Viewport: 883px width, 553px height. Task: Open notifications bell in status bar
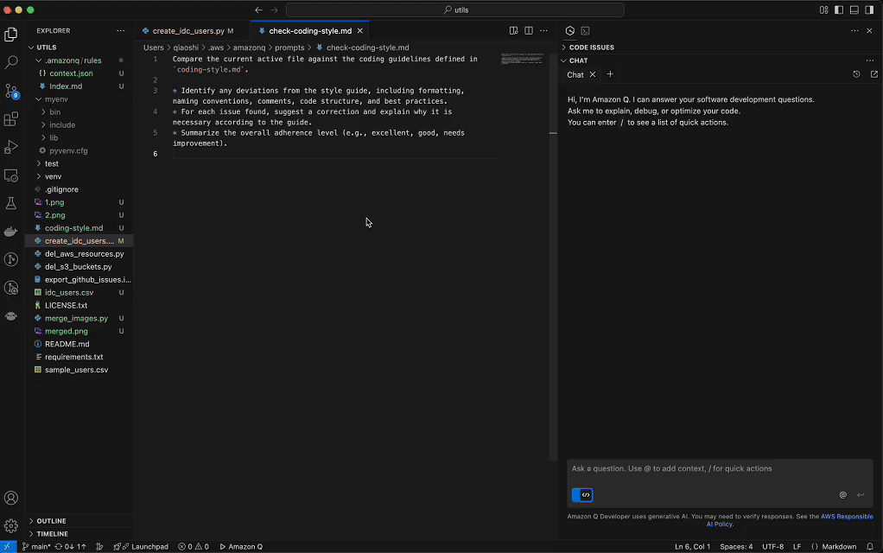tap(870, 547)
